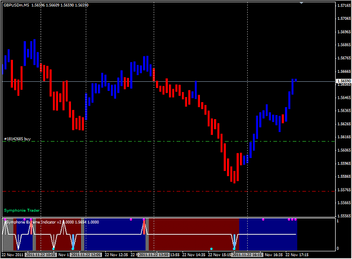Click the '22 Nov 15:15' time axis label
The image size is (352, 259).
pyautogui.click(x=220, y=255)
